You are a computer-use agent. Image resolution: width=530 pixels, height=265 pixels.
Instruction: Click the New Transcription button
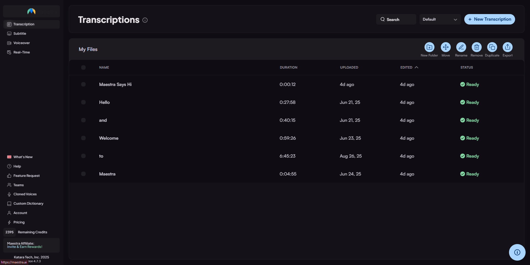(x=489, y=19)
